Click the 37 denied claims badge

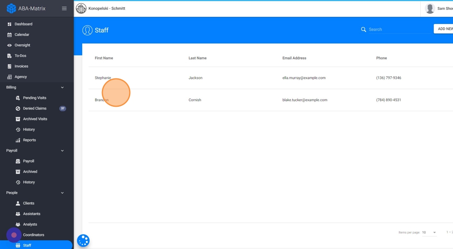(x=63, y=109)
